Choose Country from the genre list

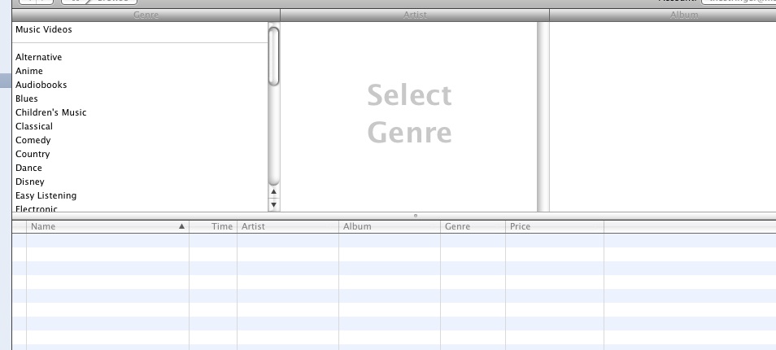(33, 155)
